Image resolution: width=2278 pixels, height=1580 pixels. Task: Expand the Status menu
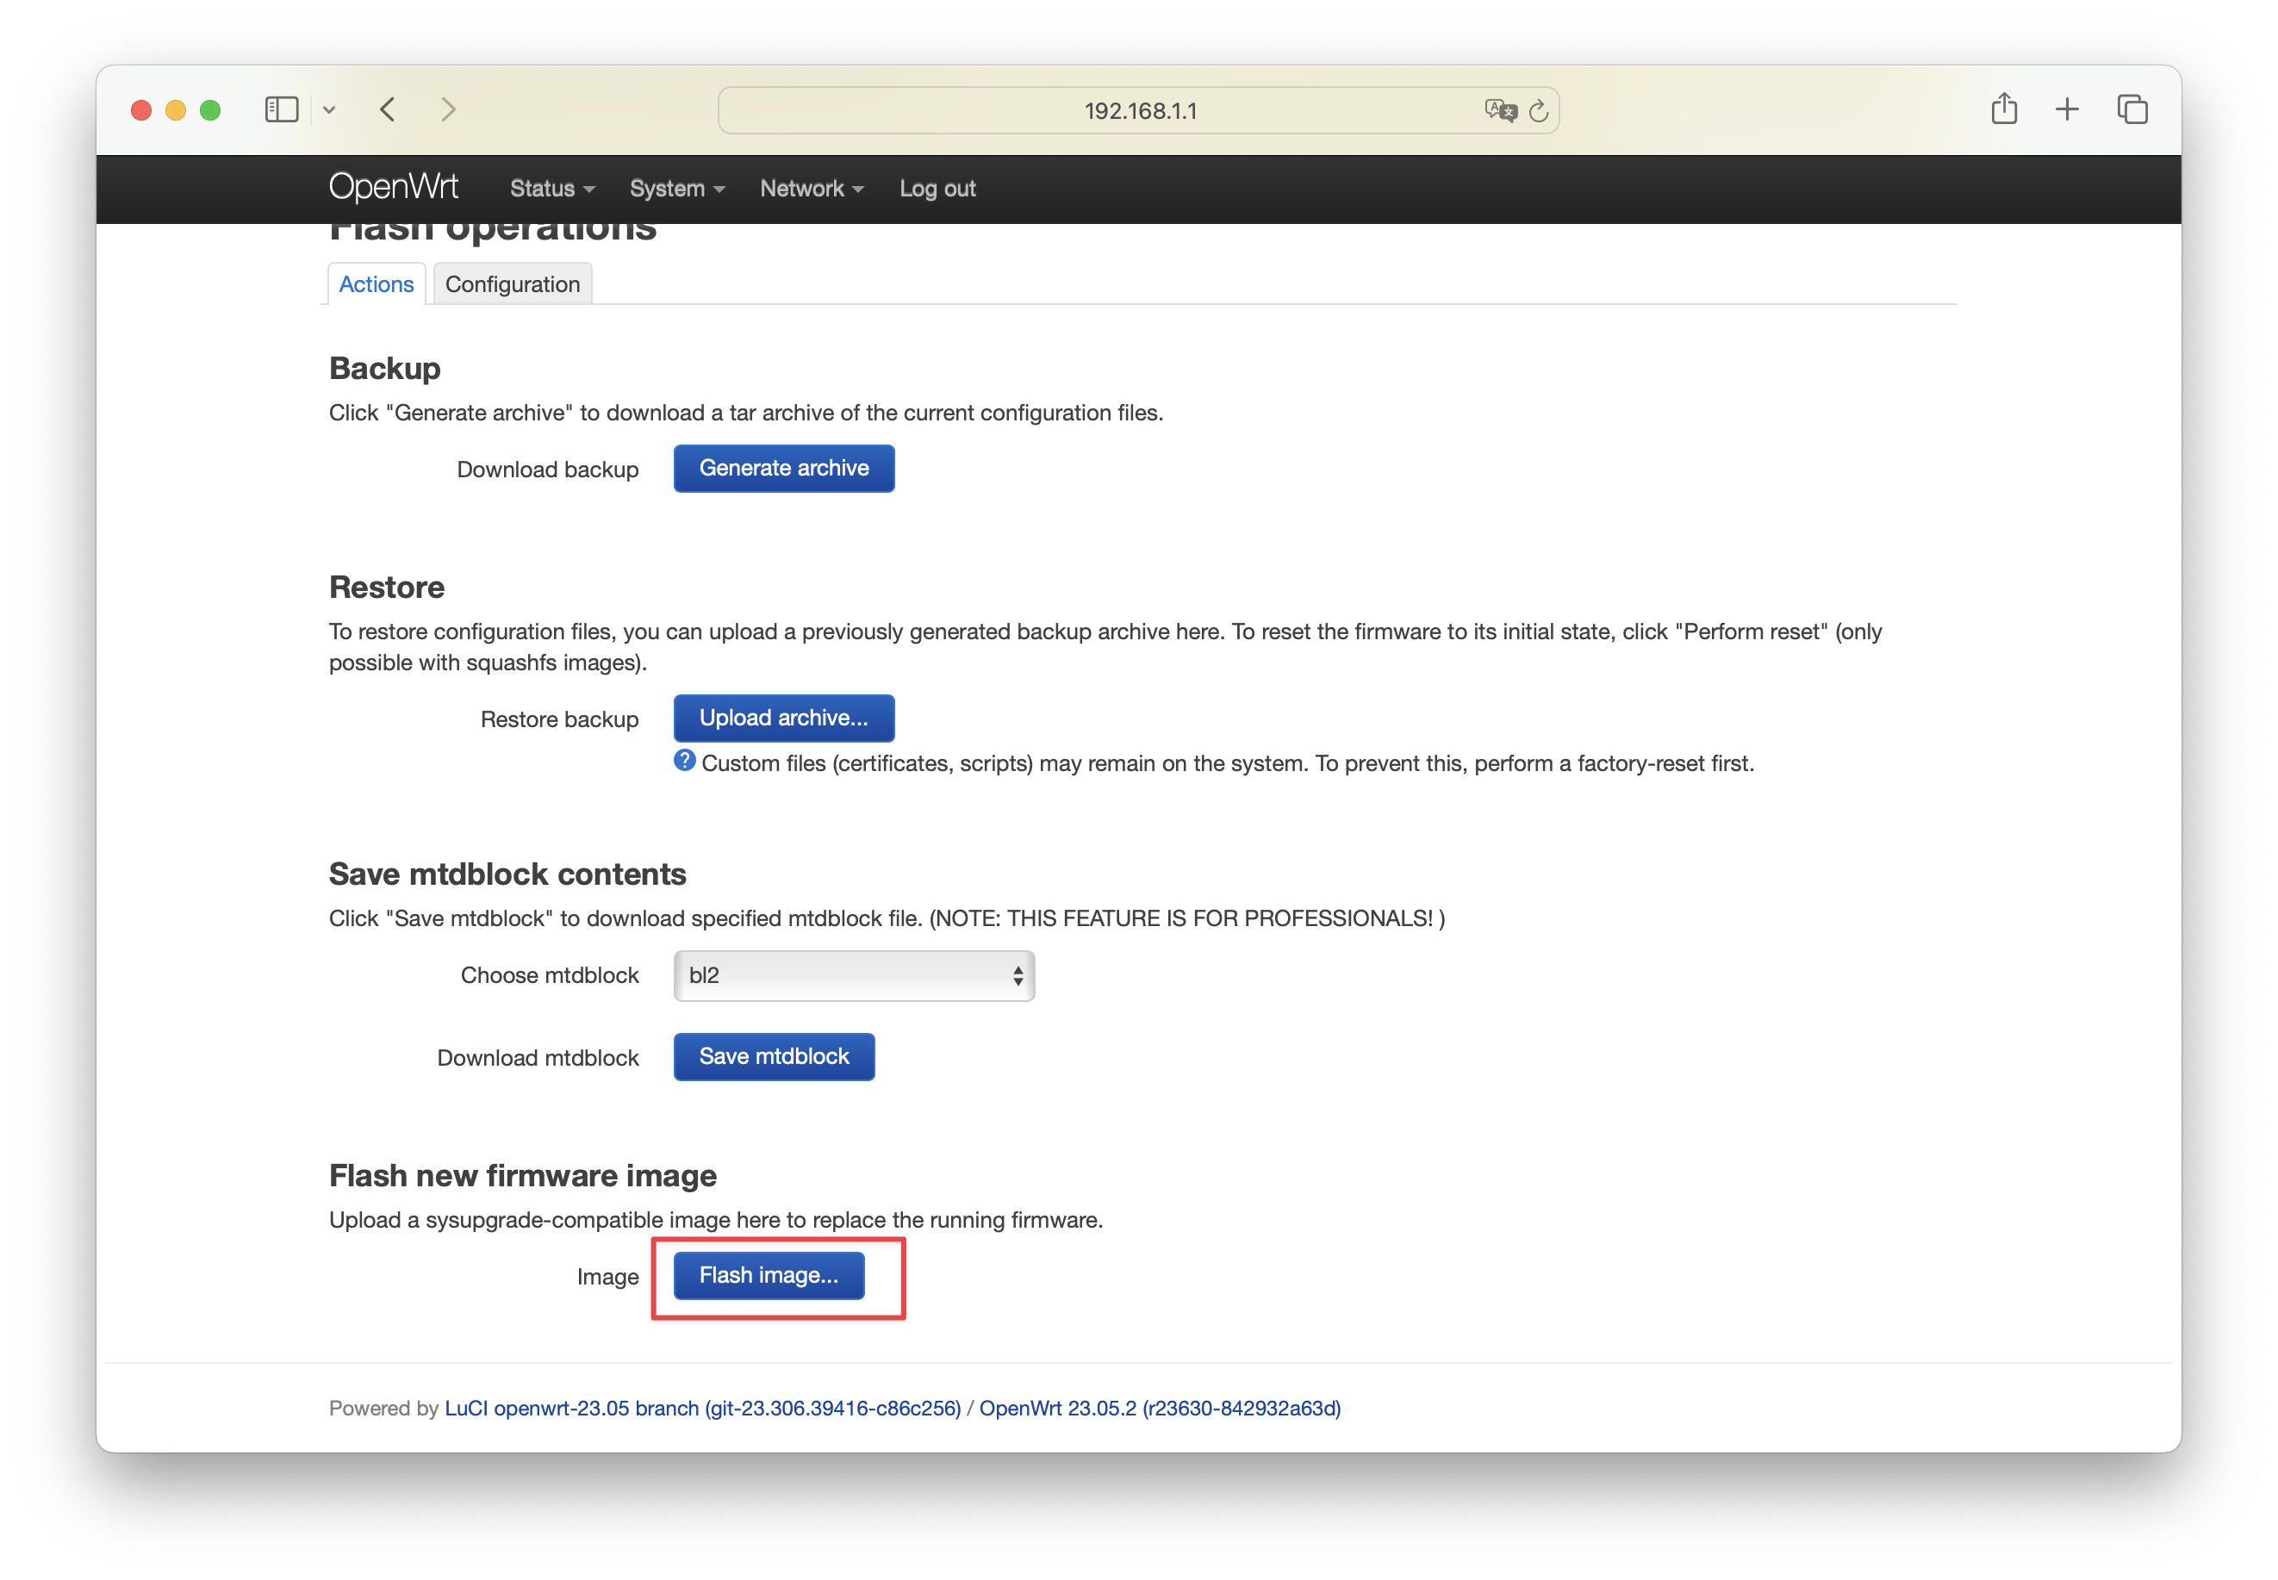click(551, 189)
